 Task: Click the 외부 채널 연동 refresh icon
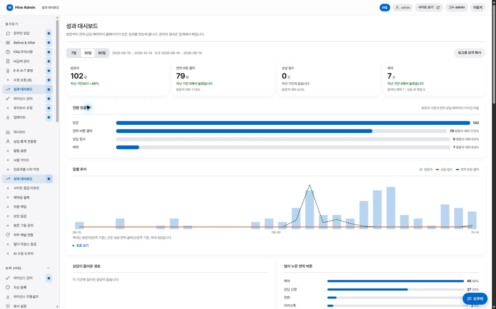[x=8, y=235]
